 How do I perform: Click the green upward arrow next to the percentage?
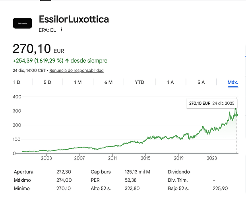[67, 61]
